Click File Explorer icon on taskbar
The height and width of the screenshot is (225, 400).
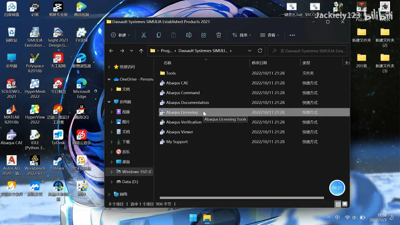coord(207,218)
